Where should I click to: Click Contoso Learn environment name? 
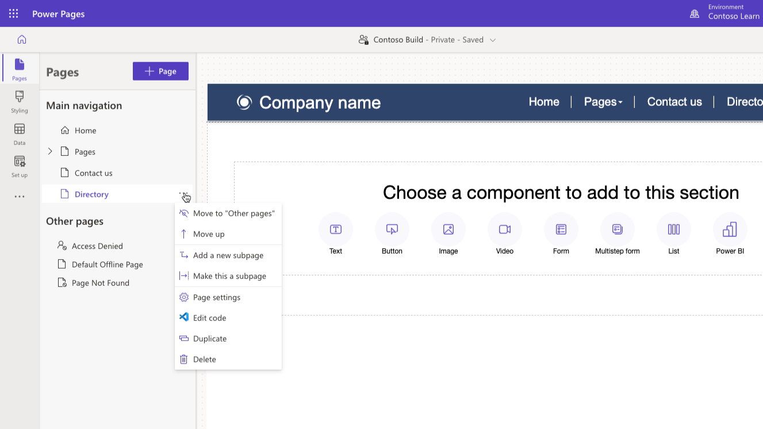pyautogui.click(x=734, y=16)
